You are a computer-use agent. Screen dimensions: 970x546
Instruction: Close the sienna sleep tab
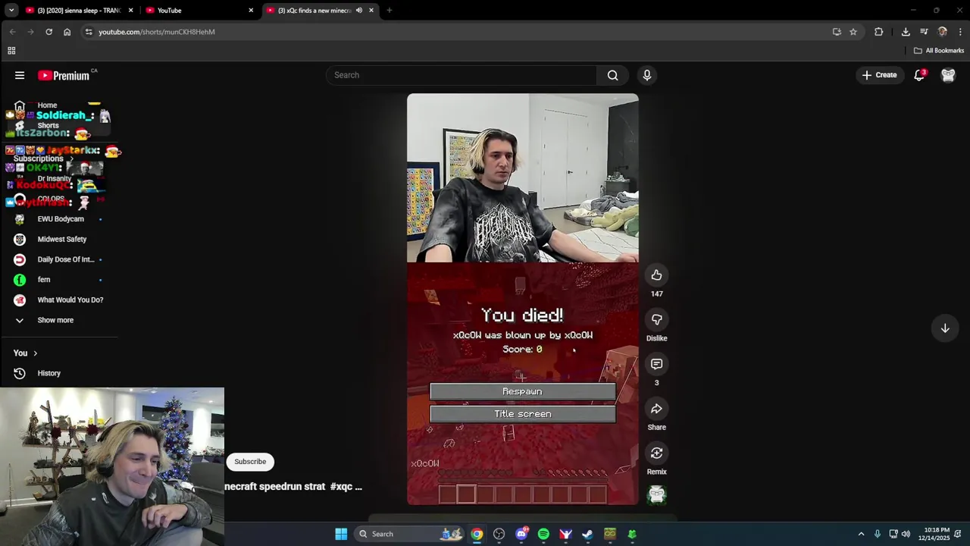click(x=130, y=11)
